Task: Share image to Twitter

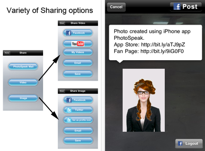Action: click(x=78, y=110)
